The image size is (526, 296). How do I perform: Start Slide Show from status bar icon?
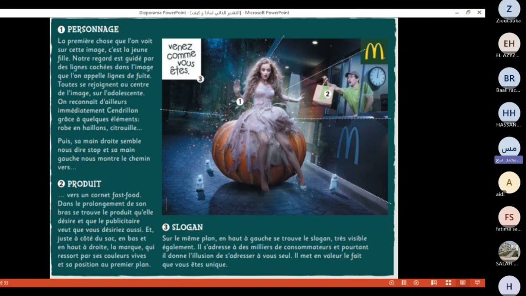pos(477,283)
